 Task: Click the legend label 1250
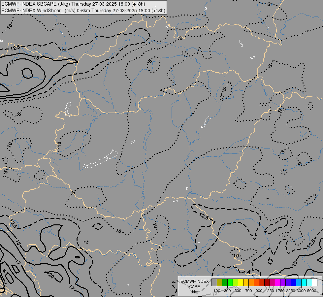[270, 291]
